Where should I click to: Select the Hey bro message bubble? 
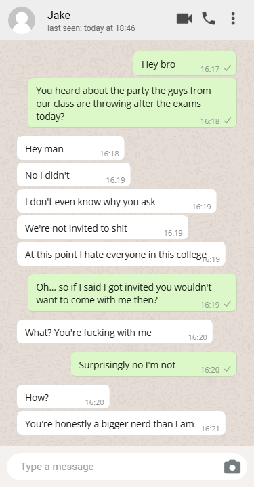pyautogui.click(x=185, y=64)
